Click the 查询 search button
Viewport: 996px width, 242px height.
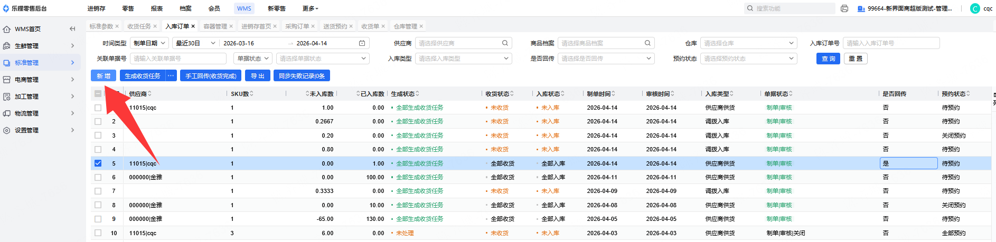click(x=828, y=59)
